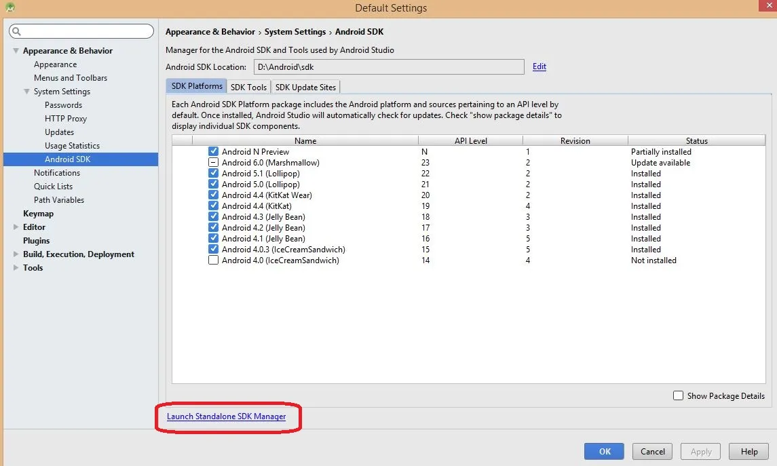Click the Android SDK Location field
The height and width of the screenshot is (466, 777).
point(389,67)
